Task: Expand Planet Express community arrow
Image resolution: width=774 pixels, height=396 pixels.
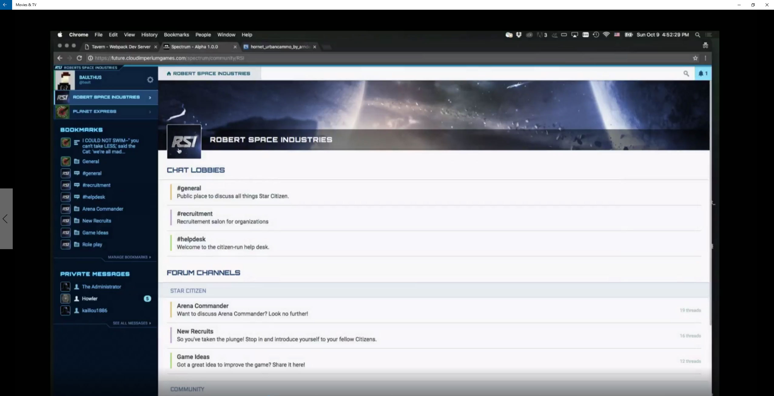Action: (150, 112)
